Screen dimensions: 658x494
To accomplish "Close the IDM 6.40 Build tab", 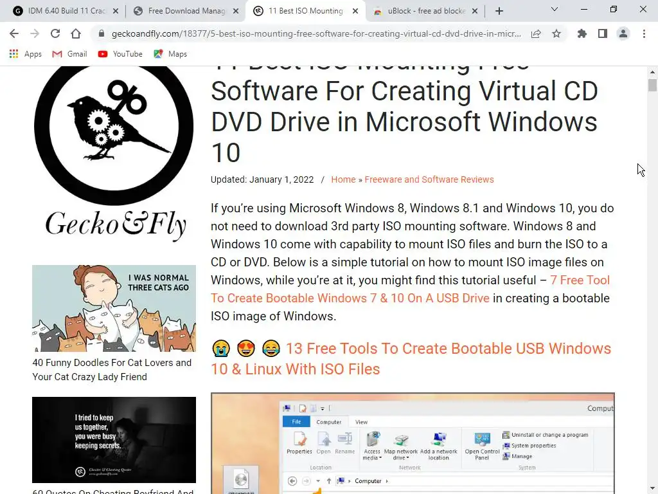I will (116, 11).
